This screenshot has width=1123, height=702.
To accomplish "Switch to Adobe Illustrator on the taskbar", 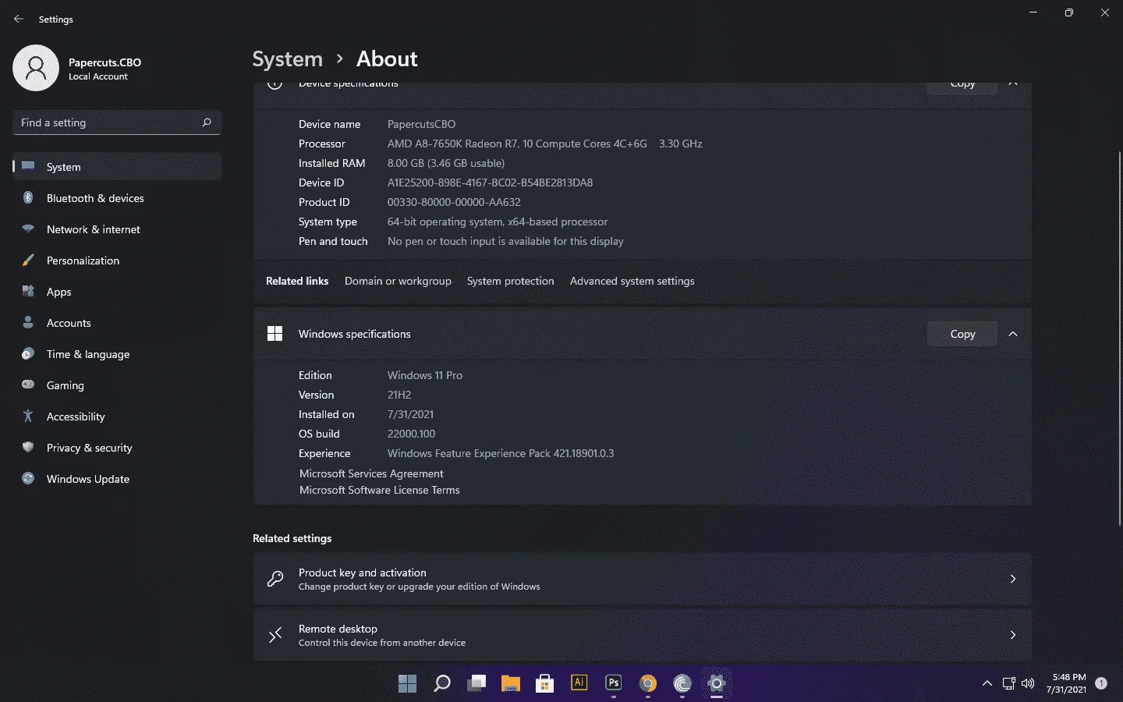I will [579, 683].
